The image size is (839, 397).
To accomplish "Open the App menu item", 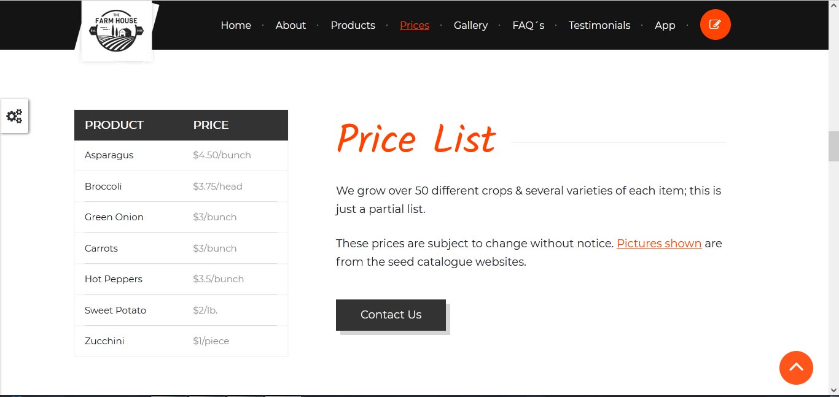I will pos(665,25).
